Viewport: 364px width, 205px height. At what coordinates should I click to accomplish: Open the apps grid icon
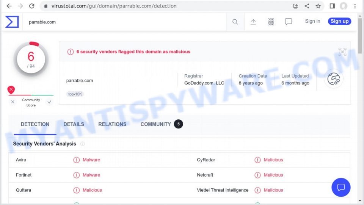coord(271,22)
